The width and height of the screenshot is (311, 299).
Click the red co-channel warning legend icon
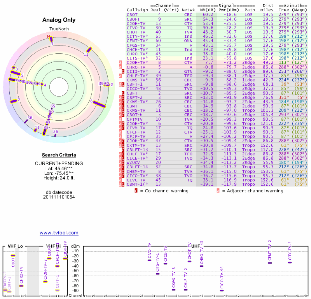pyautogui.click(x=136, y=191)
